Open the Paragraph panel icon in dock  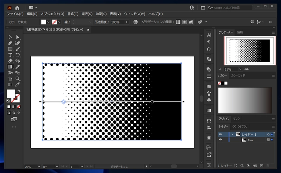(x=209, y=42)
